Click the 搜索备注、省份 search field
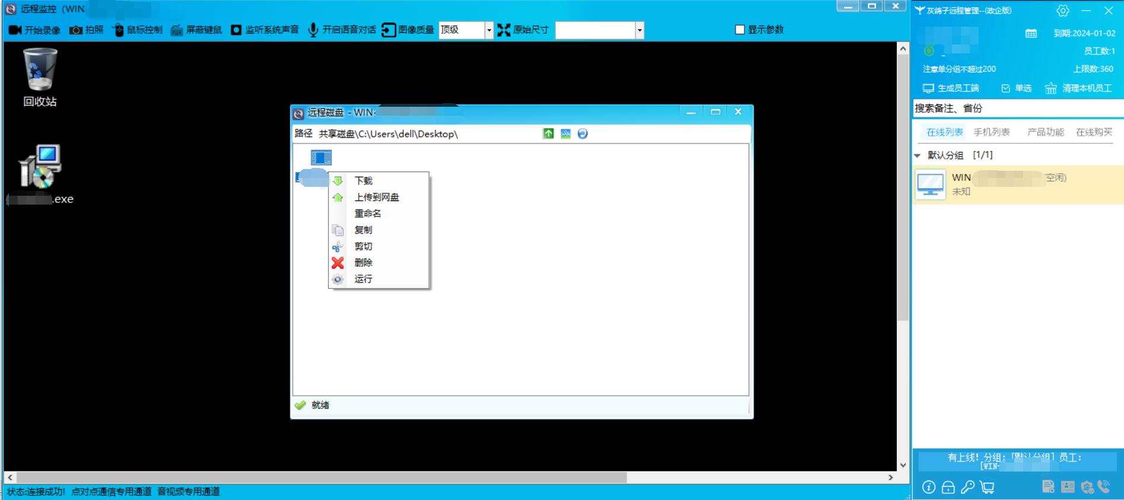 click(x=1017, y=109)
